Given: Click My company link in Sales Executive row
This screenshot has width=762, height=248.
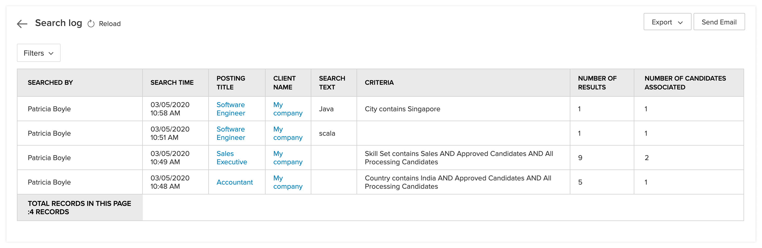Looking at the screenshot, I should [x=288, y=158].
